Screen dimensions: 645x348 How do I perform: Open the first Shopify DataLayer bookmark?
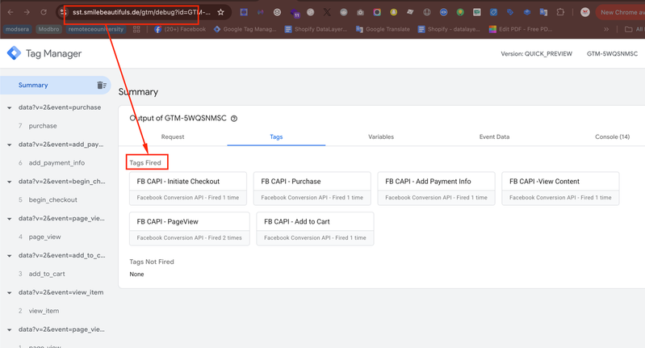[x=316, y=29]
